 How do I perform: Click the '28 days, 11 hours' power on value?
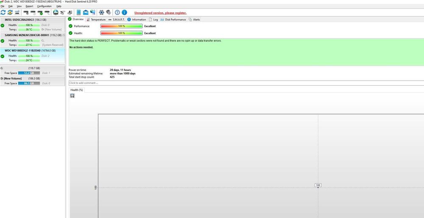120,70
